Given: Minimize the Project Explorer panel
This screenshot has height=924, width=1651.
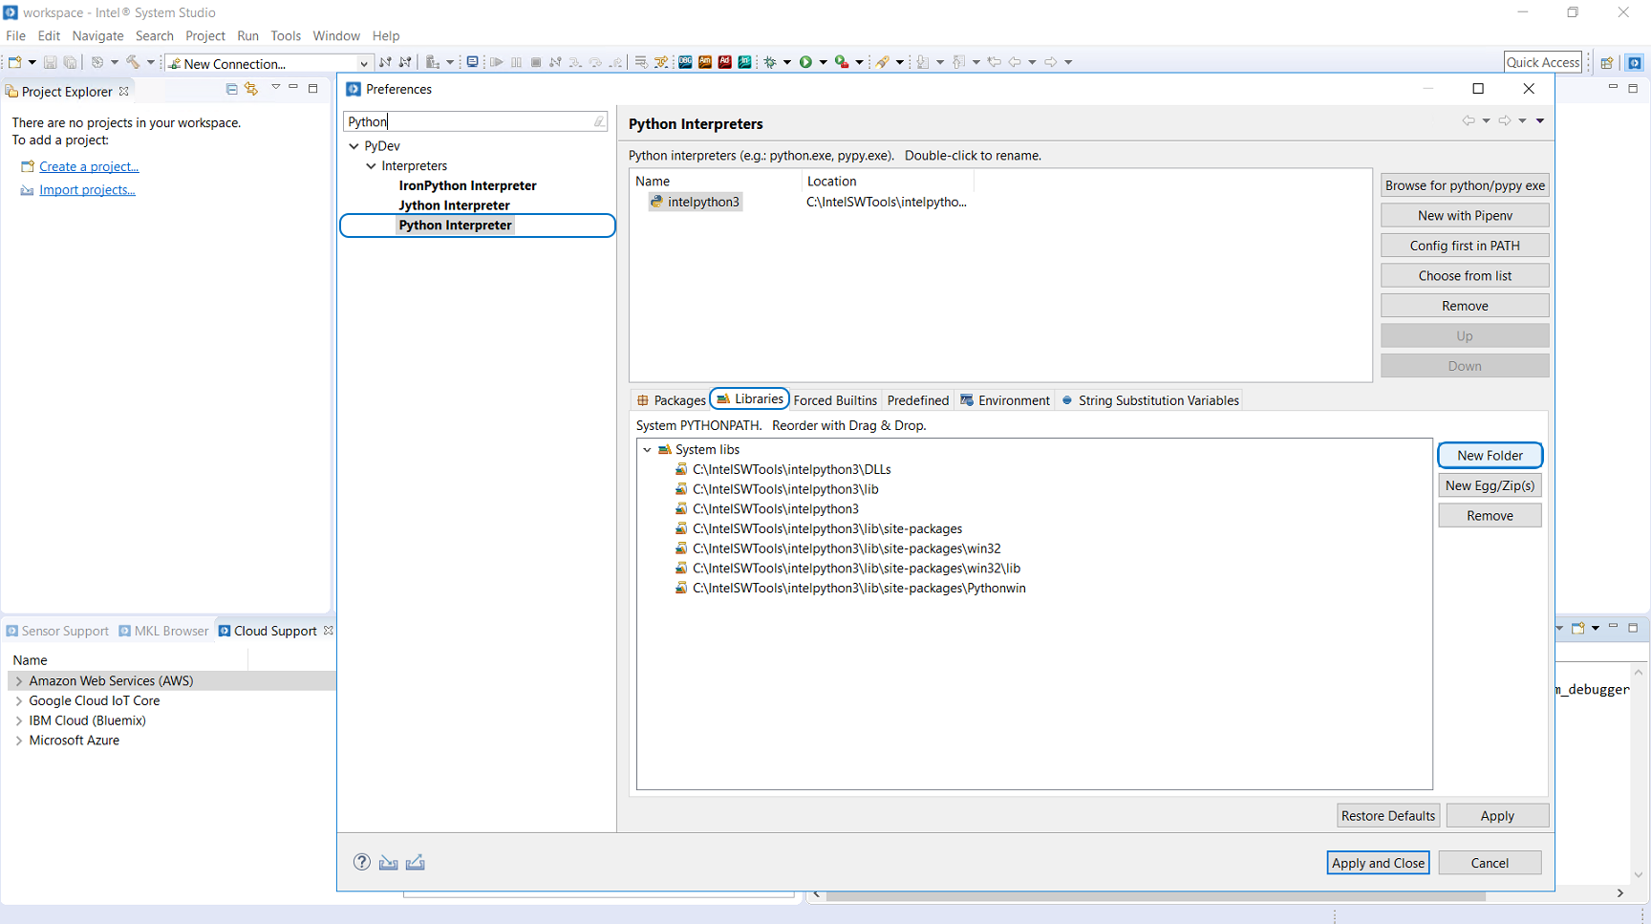Looking at the screenshot, I should pyautogui.click(x=293, y=88).
